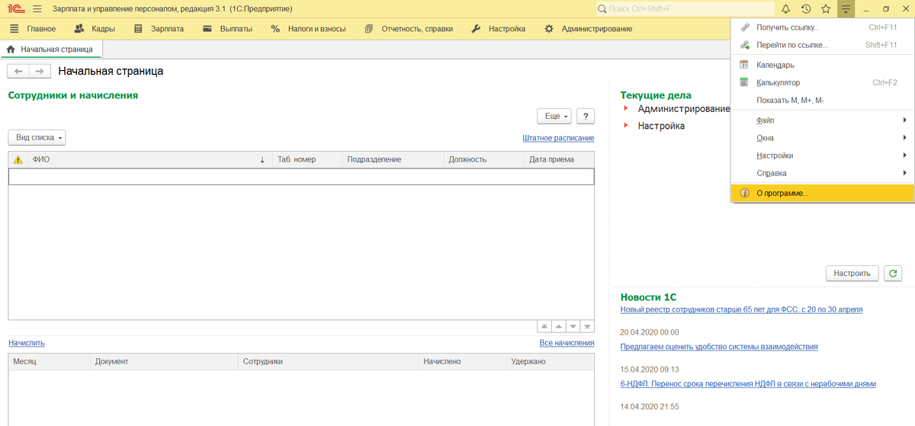The width and height of the screenshot is (915, 426).
Task: Click the 1C logo icon
Action: point(15,8)
